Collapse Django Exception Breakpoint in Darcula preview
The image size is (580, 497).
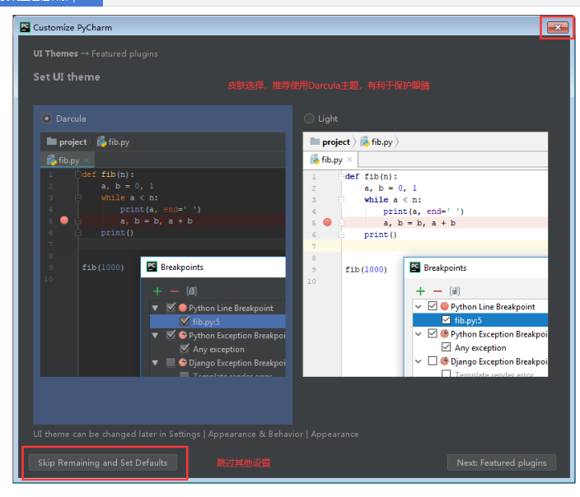156,363
